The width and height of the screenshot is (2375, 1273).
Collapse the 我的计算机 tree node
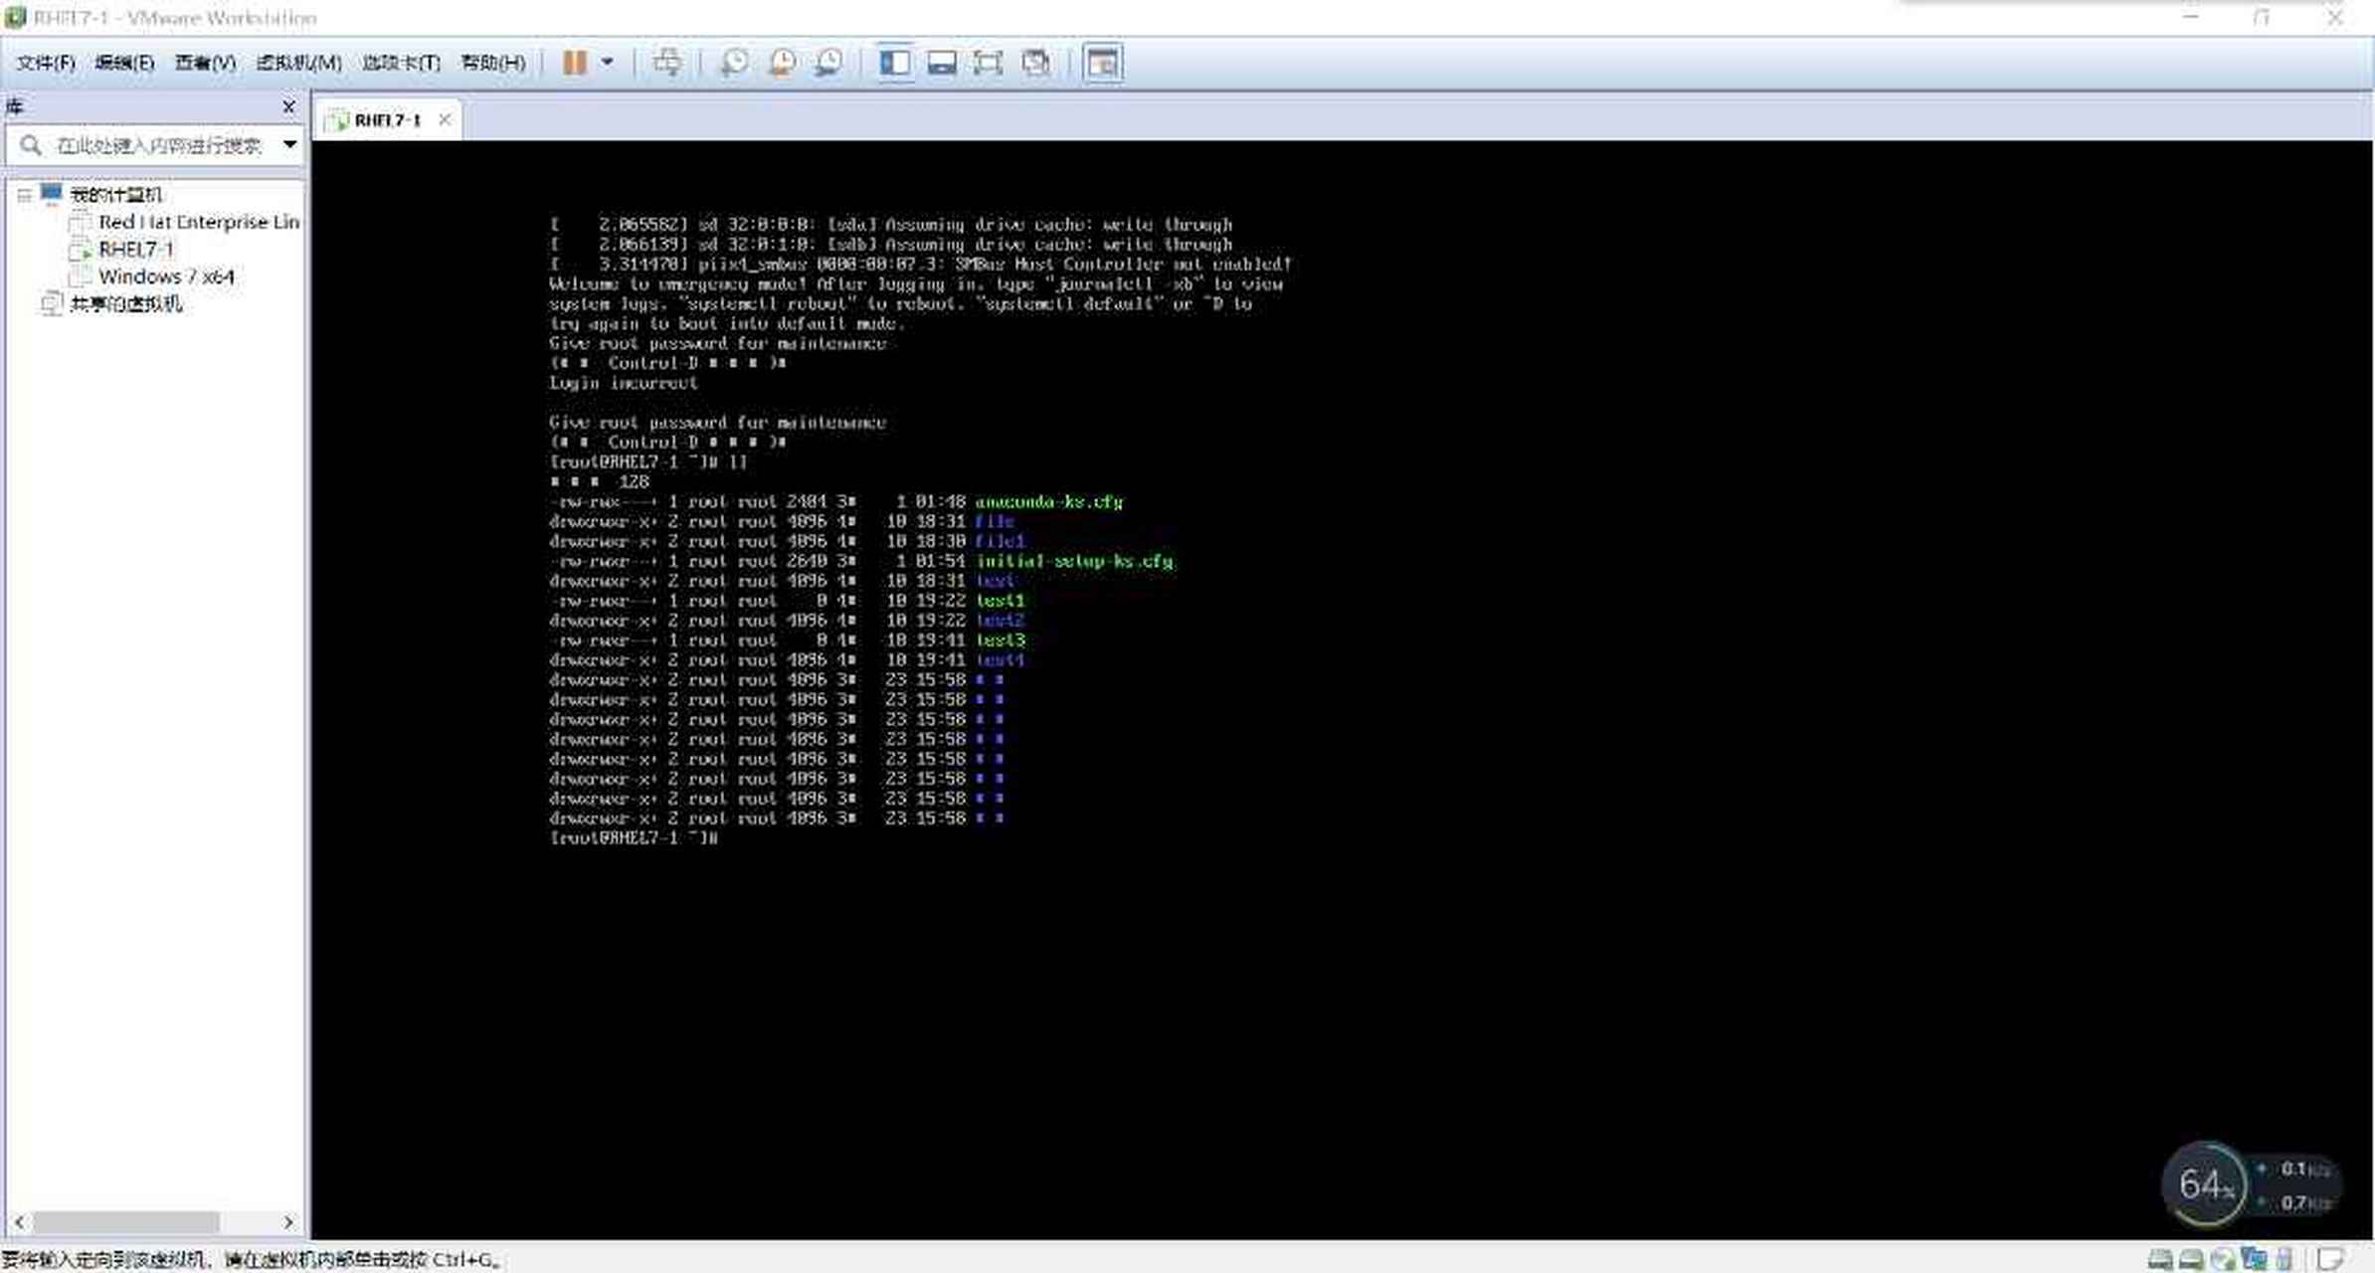(24, 195)
